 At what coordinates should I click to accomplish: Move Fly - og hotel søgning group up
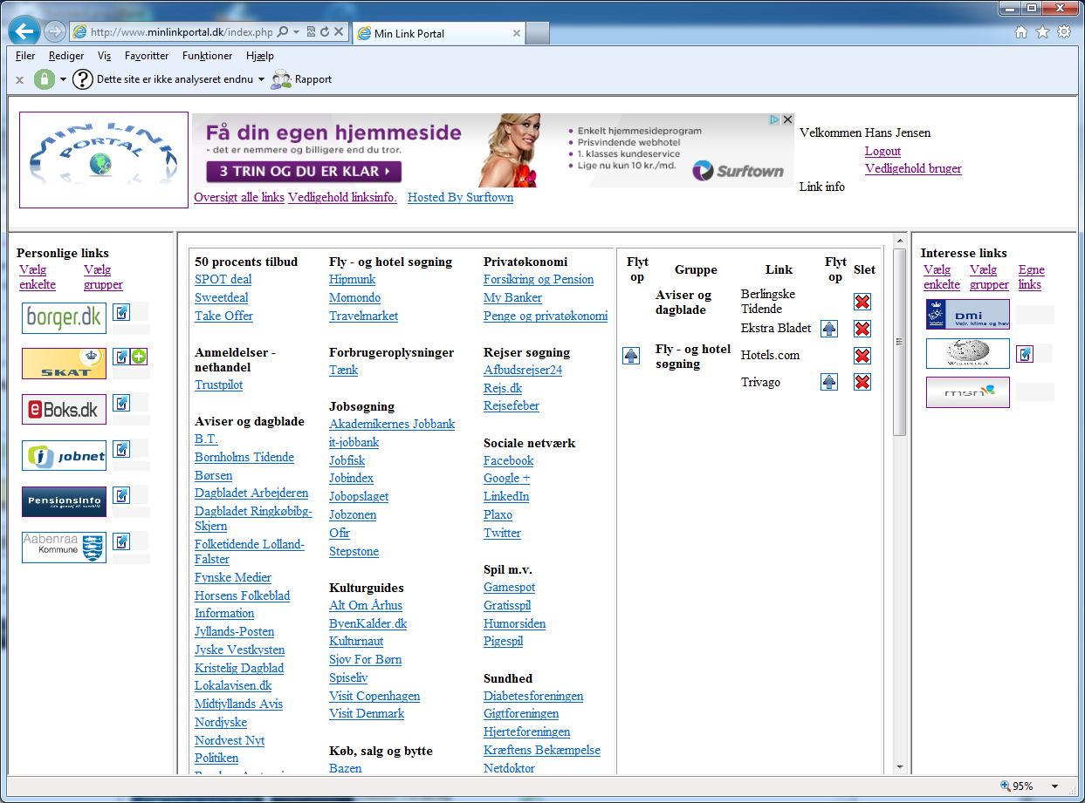(x=631, y=356)
